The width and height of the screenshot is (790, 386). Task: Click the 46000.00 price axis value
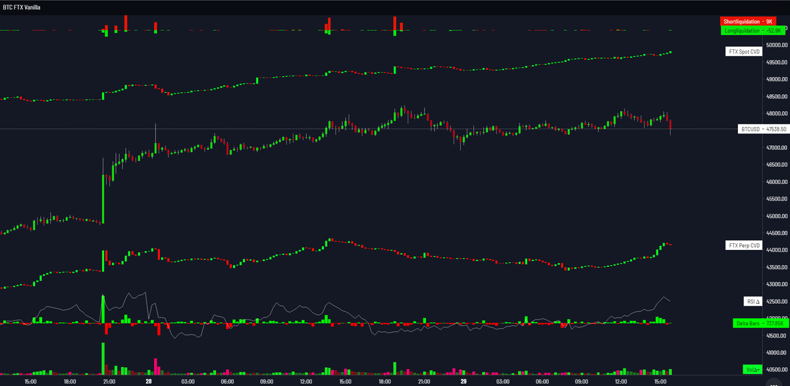pos(776,181)
